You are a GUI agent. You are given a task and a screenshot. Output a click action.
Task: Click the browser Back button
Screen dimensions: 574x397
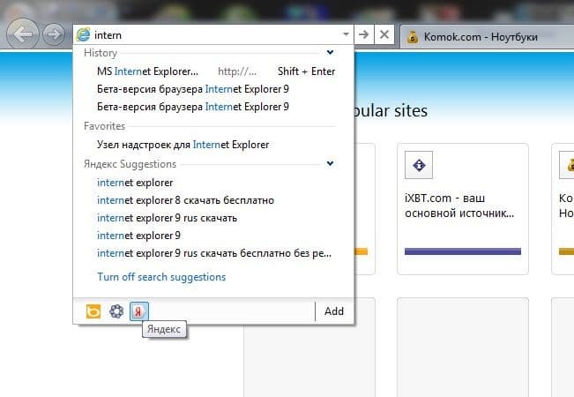click(x=22, y=34)
